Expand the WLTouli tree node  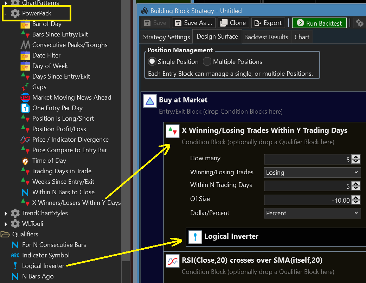pos(6,224)
